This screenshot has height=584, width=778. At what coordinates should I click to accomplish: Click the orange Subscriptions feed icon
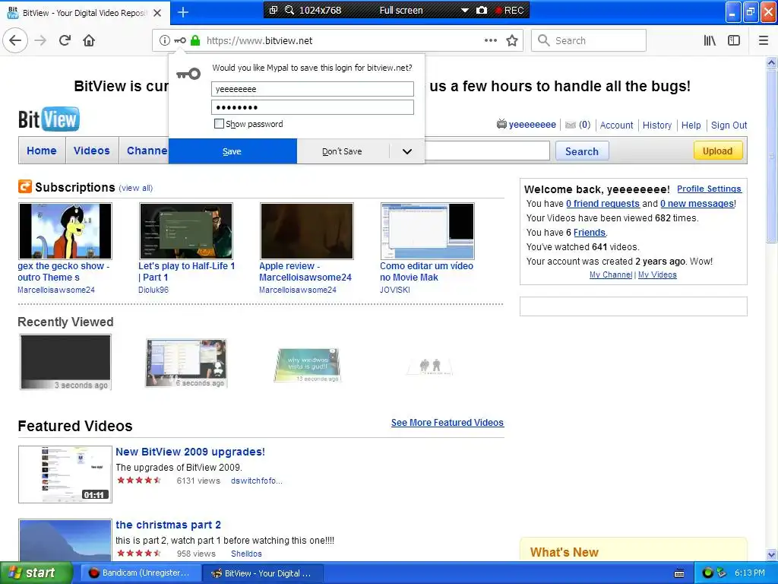25,187
